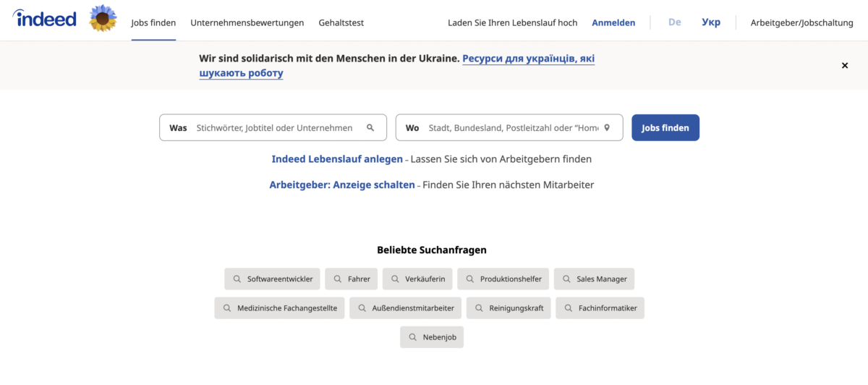Open the Gehaltstest page
The height and width of the screenshot is (385, 868).
341,22
